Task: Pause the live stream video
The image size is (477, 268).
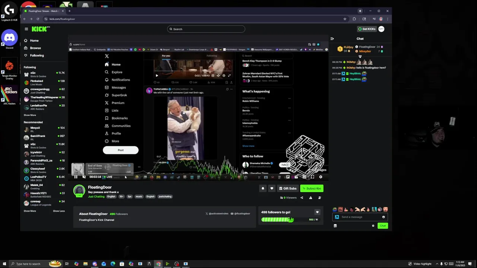Action: (76, 177)
